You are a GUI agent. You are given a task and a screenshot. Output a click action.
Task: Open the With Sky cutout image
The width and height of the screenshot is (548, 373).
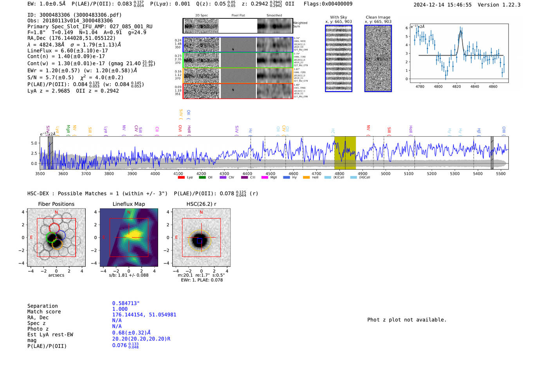click(339, 58)
